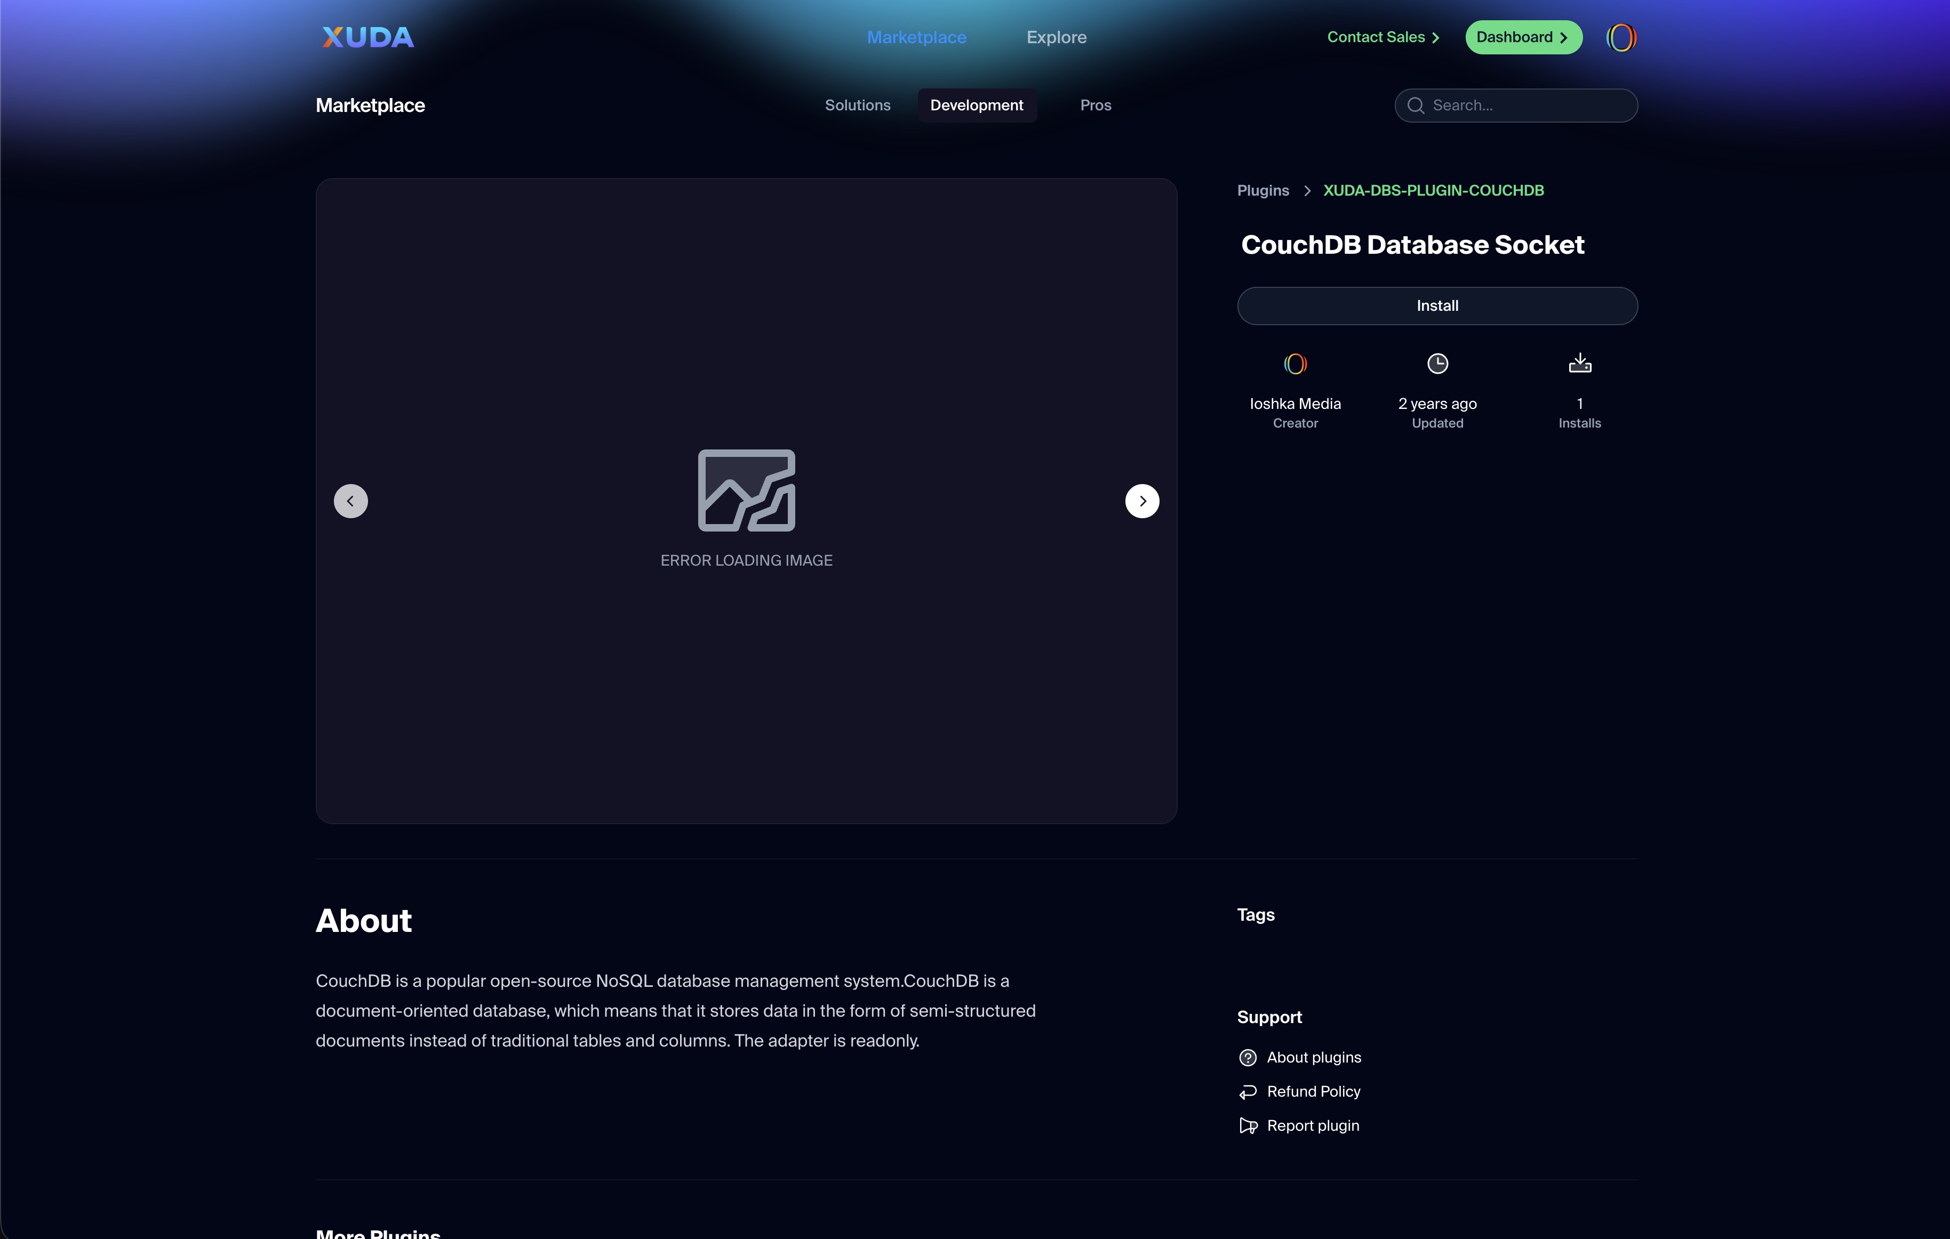Focus the Search input field

tap(1527, 105)
